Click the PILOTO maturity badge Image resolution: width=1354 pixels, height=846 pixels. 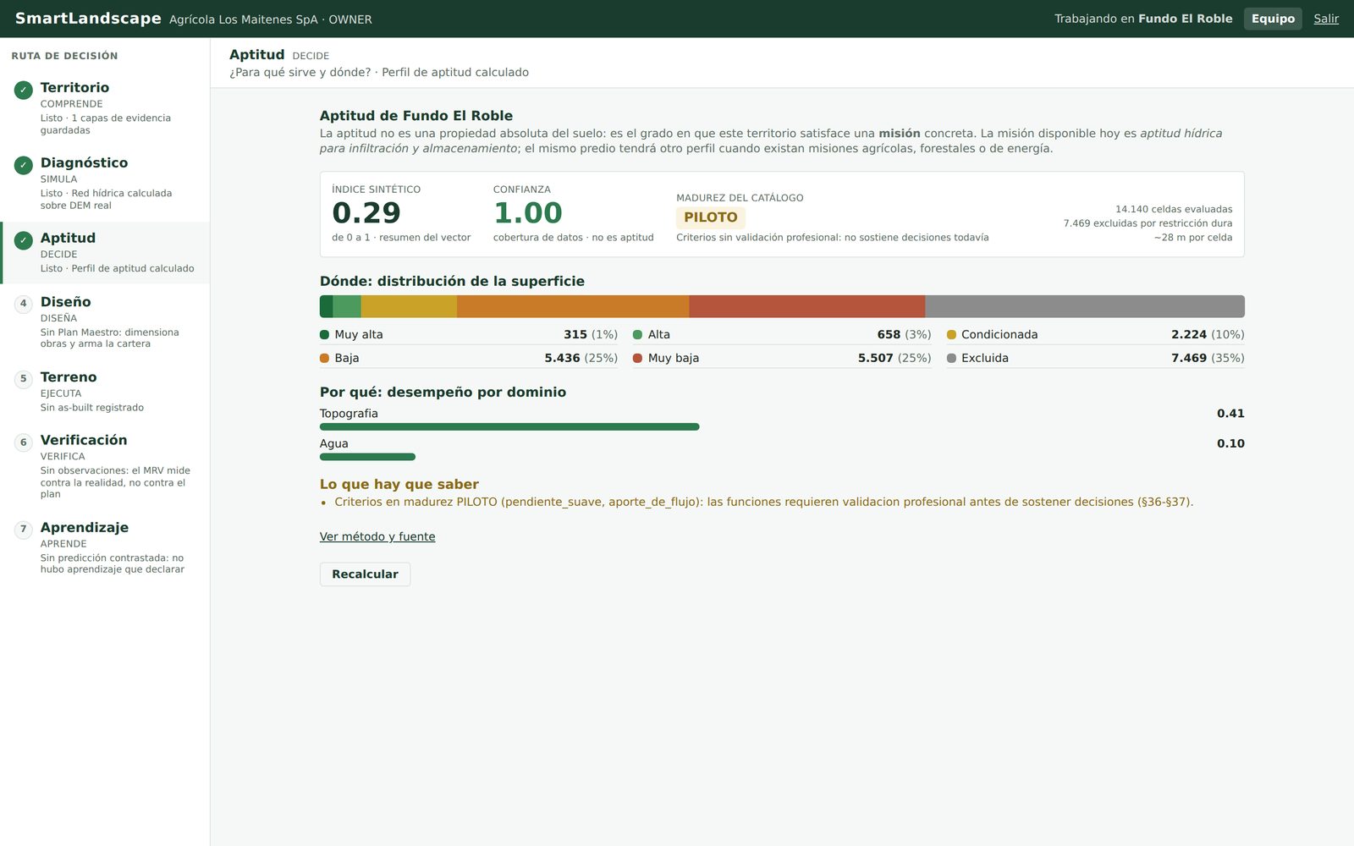click(x=711, y=217)
